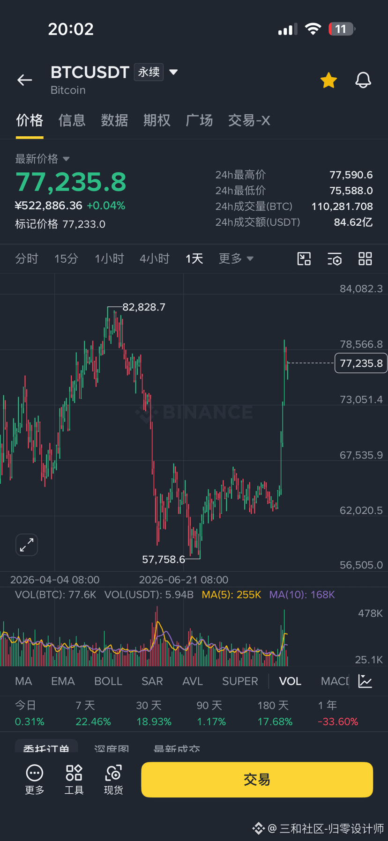Open the 更多 menu icon
This screenshot has height=841, width=388.
(35, 780)
